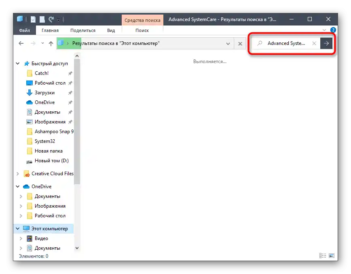
Task: Collapse the Быстрый доступ group
Action: click(18, 64)
